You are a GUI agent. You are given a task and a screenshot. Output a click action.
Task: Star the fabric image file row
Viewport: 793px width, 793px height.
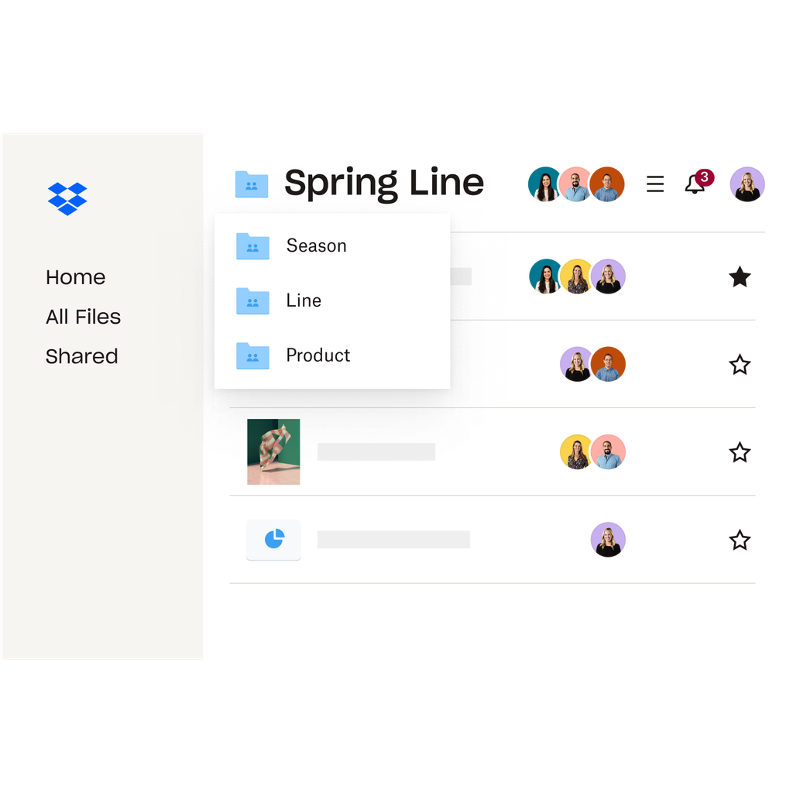pyautogui.click(x=740, y=452)
